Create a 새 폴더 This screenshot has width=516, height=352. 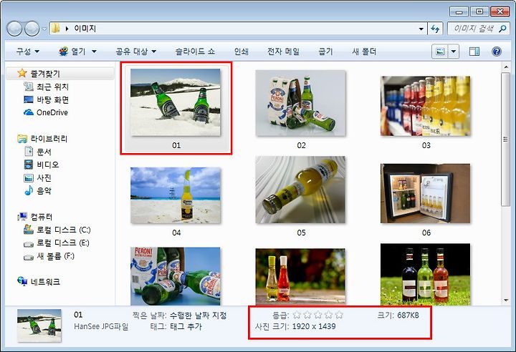364,52
